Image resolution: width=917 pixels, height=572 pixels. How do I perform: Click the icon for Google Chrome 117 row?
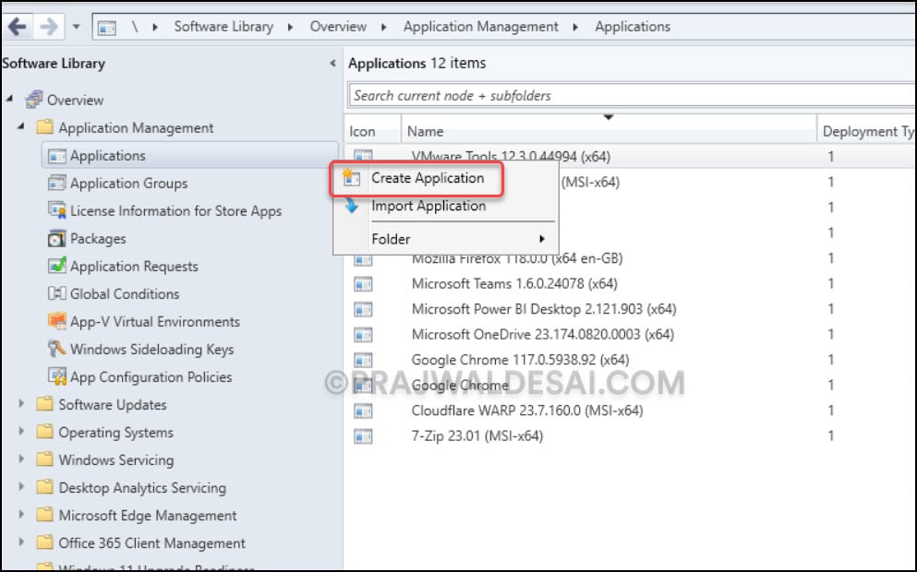[x=363, y=360]
